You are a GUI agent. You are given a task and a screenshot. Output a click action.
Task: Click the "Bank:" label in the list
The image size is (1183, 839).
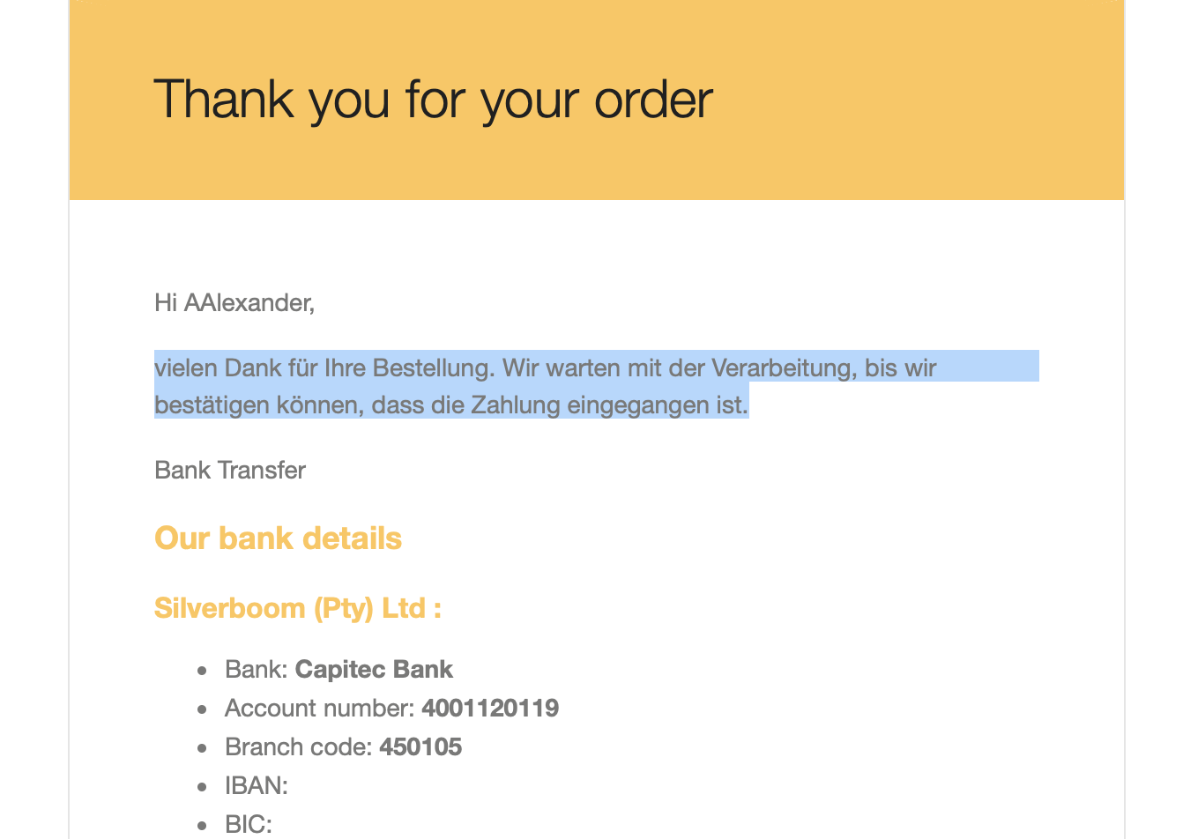point(256,669)
